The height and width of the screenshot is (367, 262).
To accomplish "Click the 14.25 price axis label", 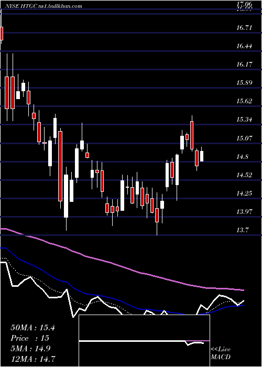I will [x=244, y=193].
